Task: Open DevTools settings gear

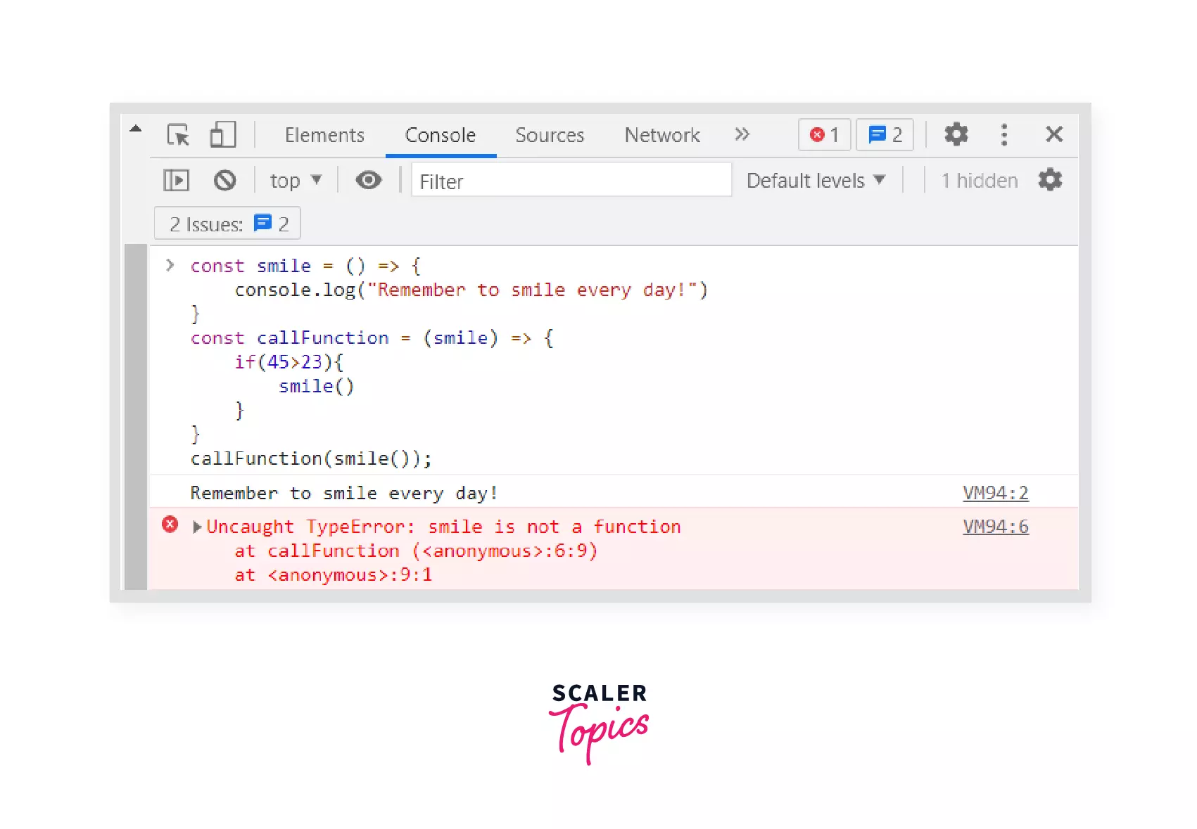Action: coord(956,134)
